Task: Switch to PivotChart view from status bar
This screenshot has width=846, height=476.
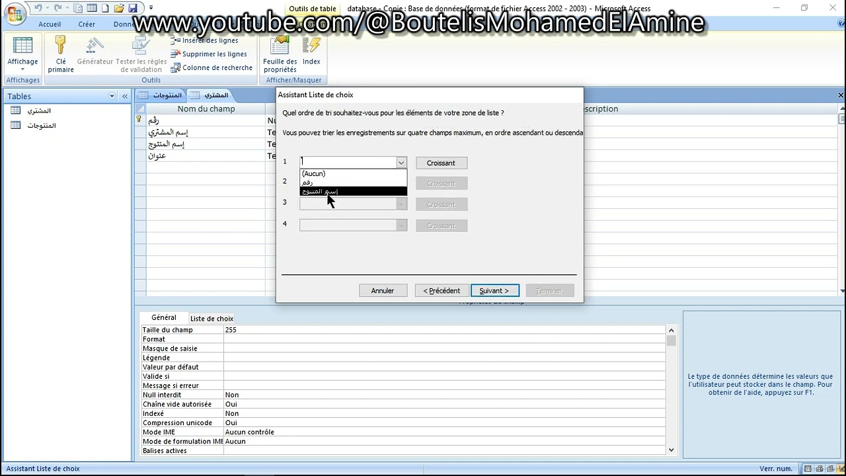Action: (829, 469)
